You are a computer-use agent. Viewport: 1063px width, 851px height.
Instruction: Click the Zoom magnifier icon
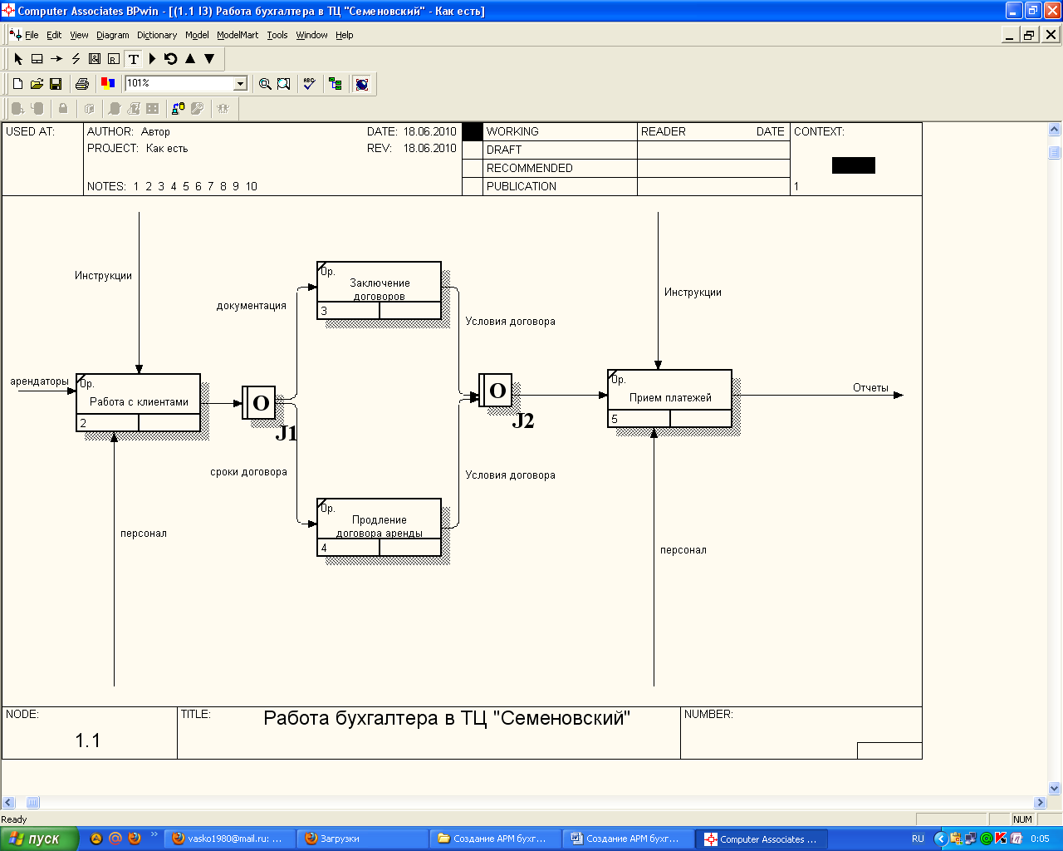tap(265, 84)
